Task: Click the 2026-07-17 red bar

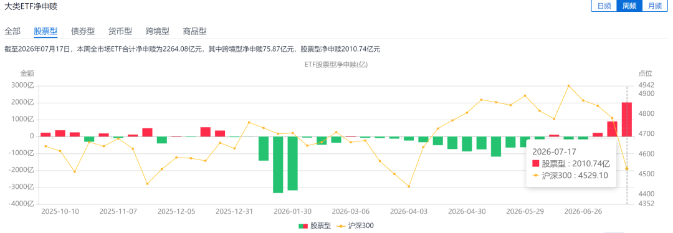Action: (x=627, y=120)
